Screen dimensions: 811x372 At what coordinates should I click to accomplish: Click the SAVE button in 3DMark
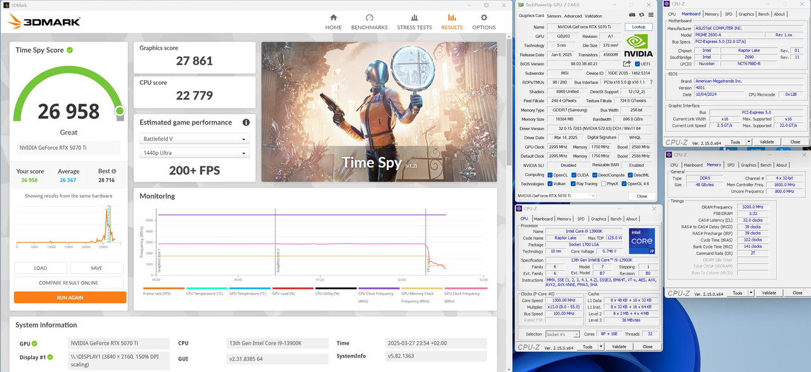pyautogui.click(x=96, y=268)
